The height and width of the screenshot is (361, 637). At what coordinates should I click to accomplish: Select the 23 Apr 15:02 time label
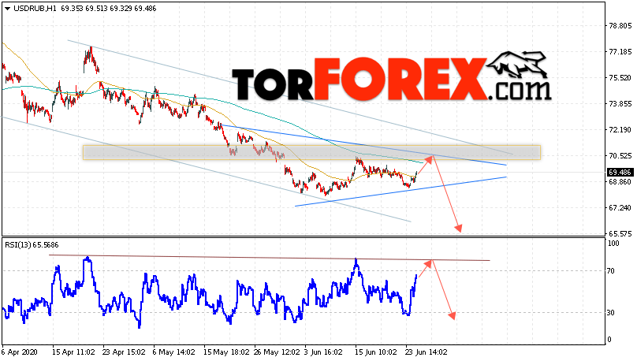(124, 352)
